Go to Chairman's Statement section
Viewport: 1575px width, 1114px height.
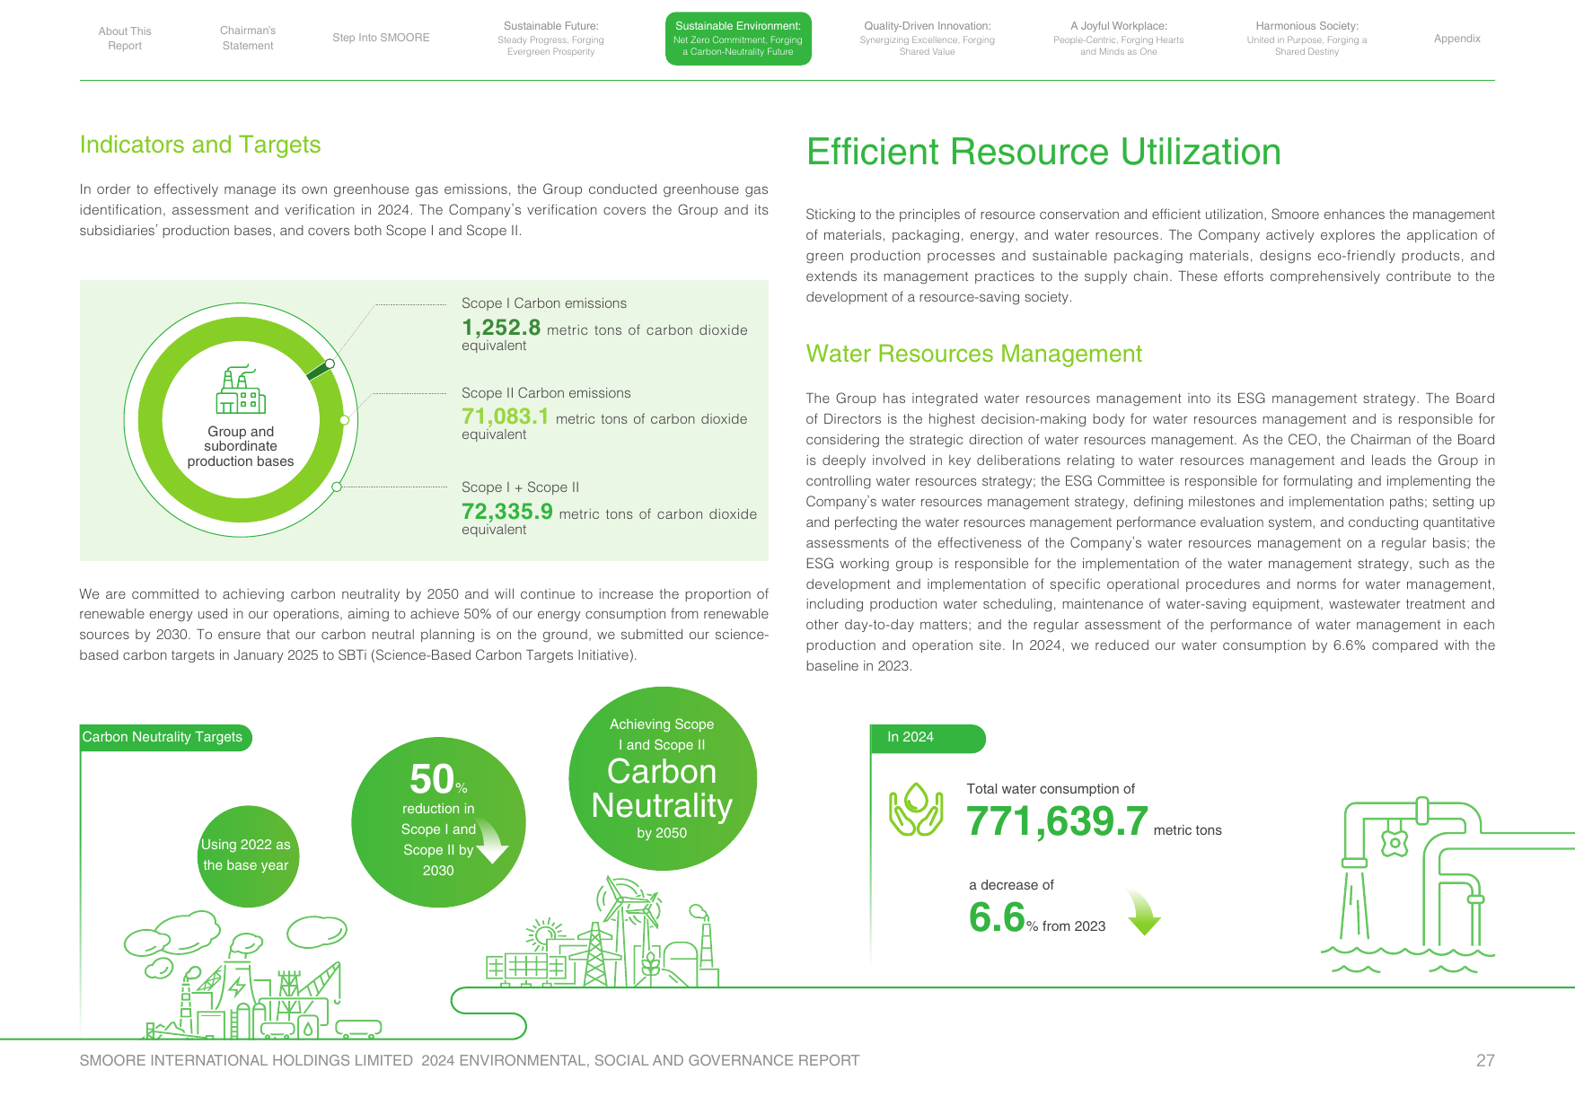248,38
